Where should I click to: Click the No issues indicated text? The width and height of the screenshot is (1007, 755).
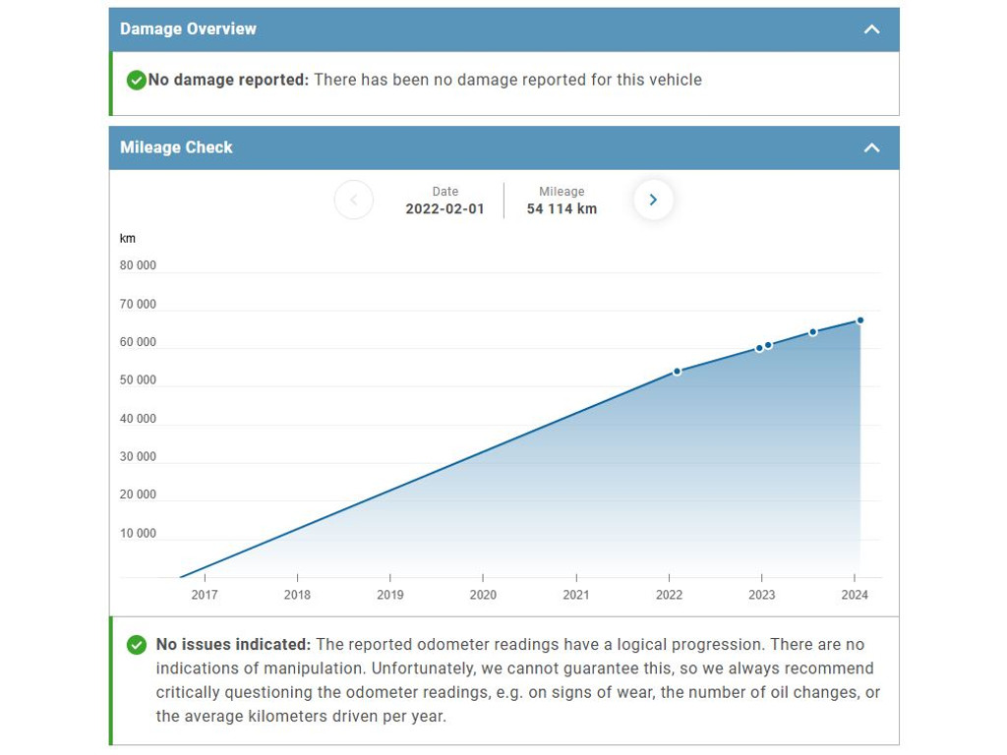point(233,645)
